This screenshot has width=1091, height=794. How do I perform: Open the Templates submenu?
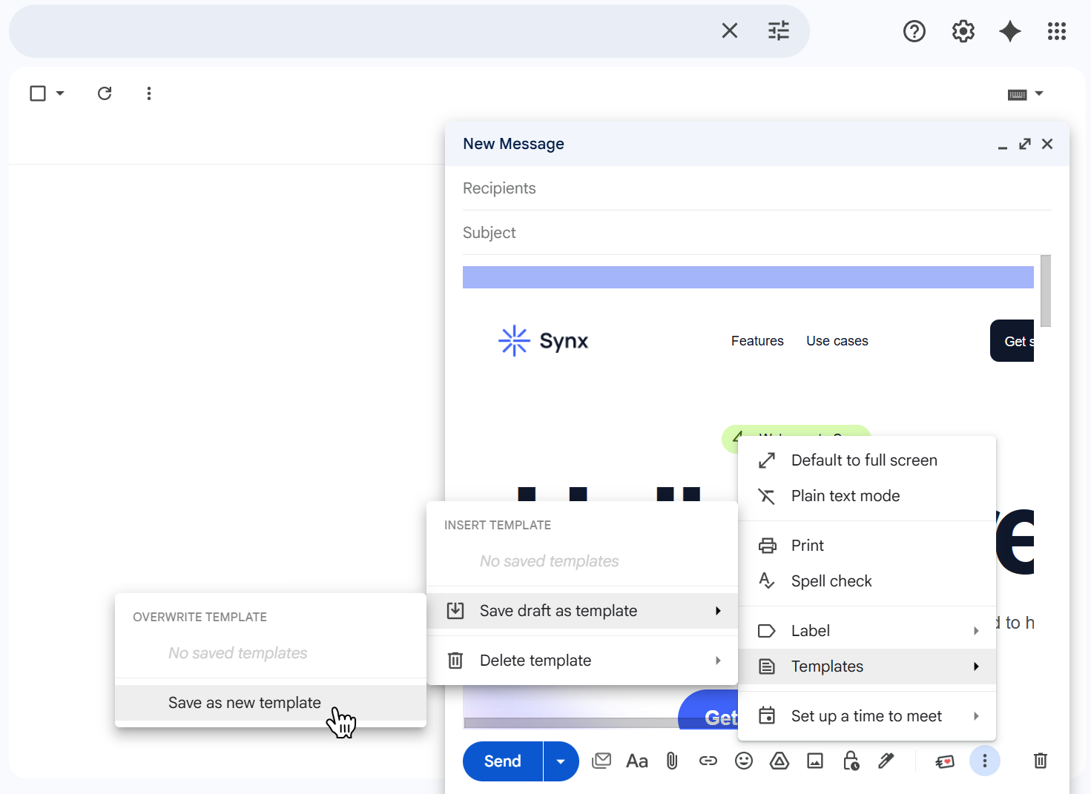click(x=867, y=666)
